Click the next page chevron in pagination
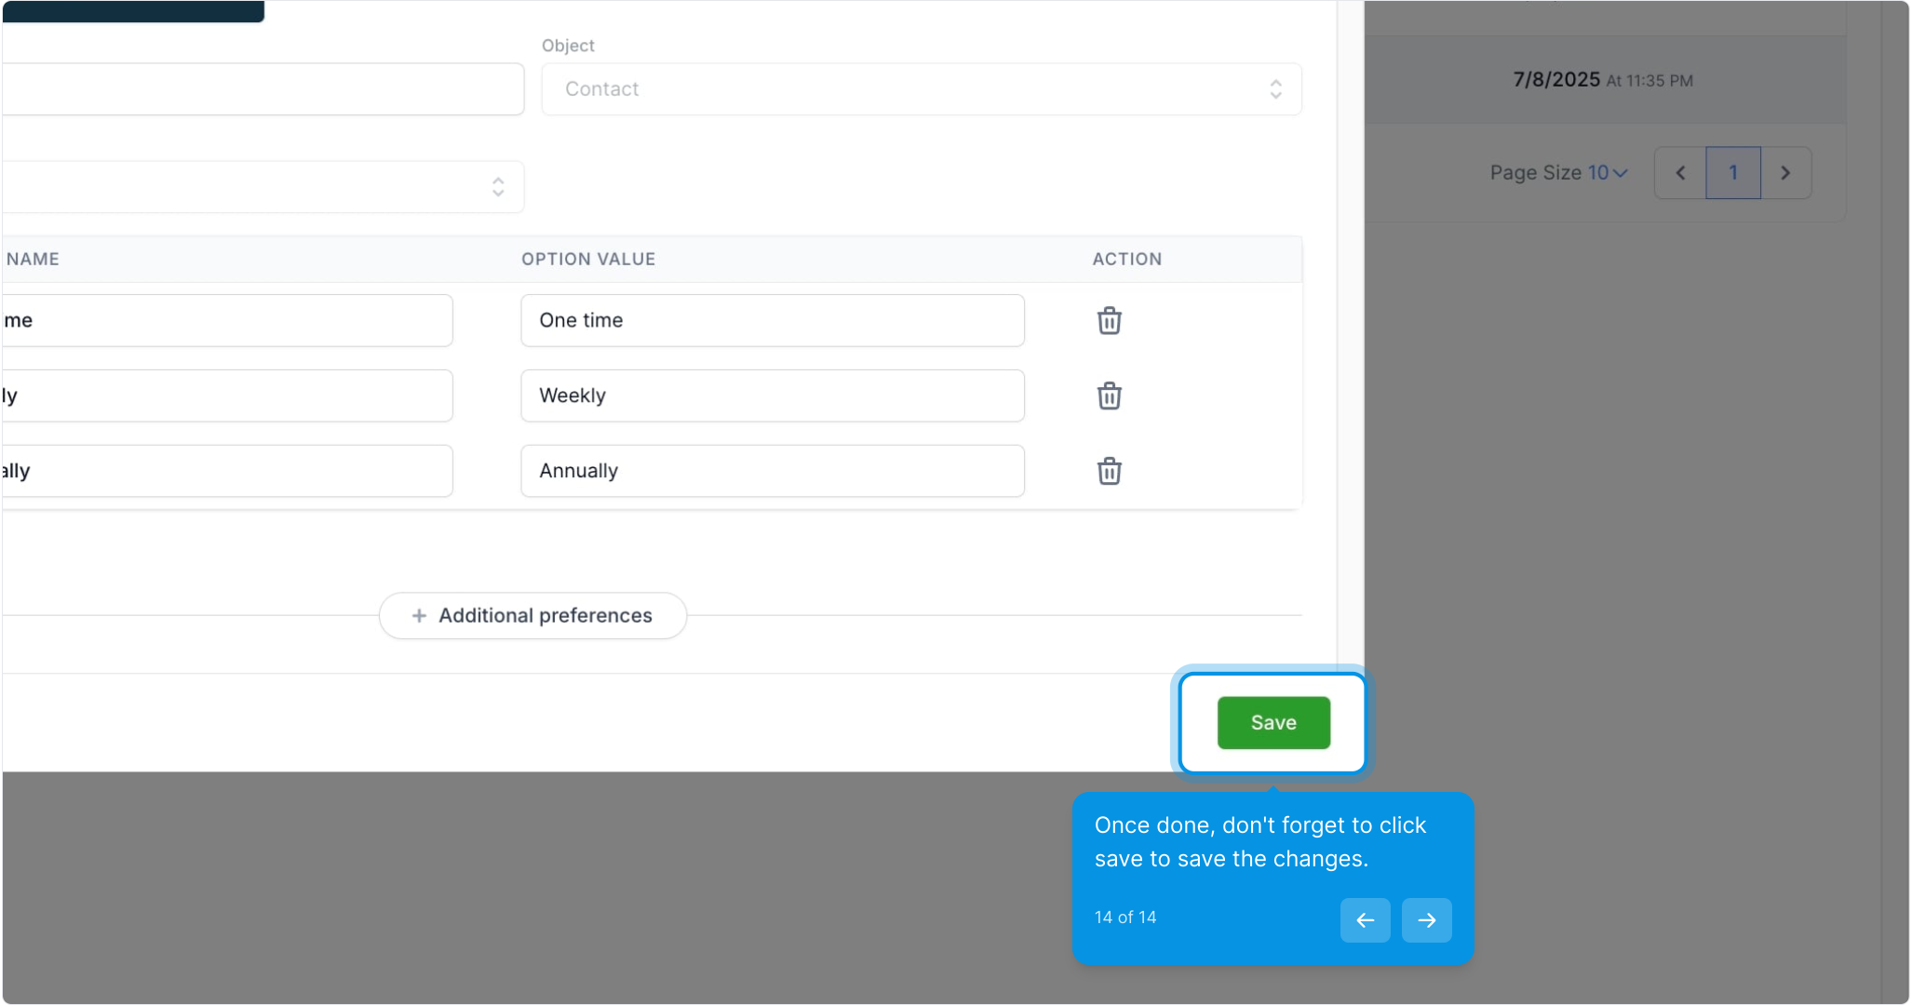Viewport: 1912px width, 1005px height. coord(1785,173)
